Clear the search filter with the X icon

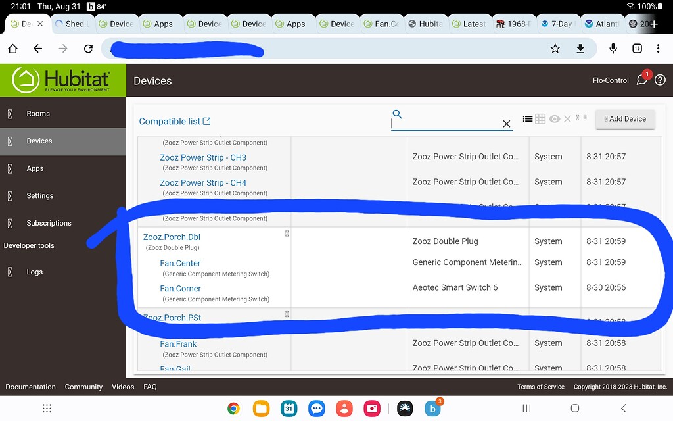pos(507,124)
